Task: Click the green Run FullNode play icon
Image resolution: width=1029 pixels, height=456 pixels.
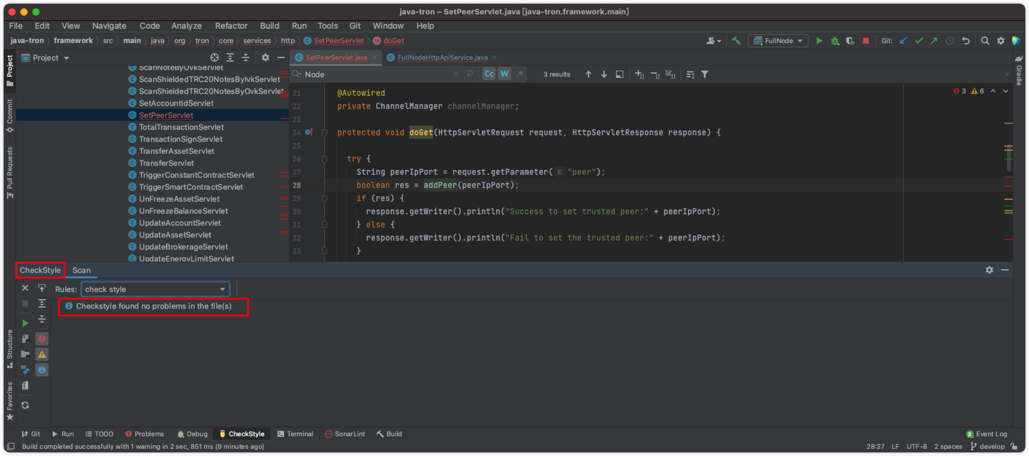Action: (x=819, y=41)
